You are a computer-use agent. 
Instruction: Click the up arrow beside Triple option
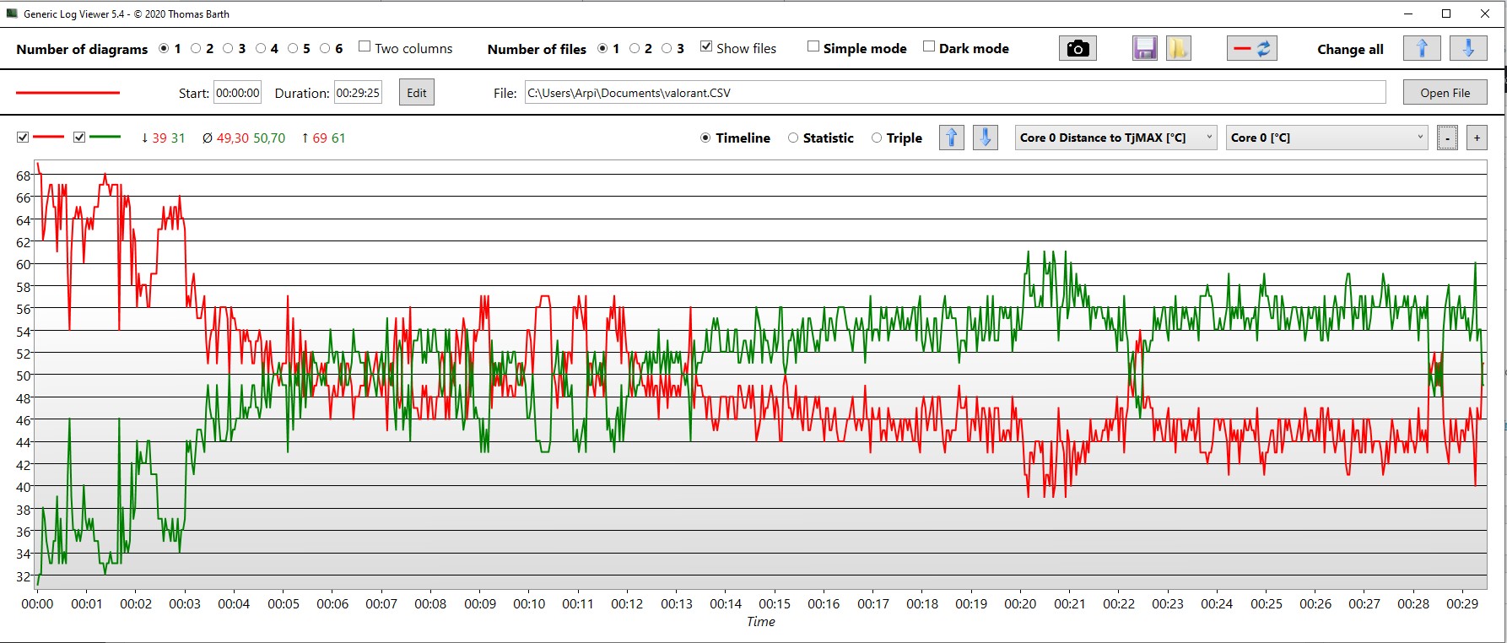[x=952, y=138]
